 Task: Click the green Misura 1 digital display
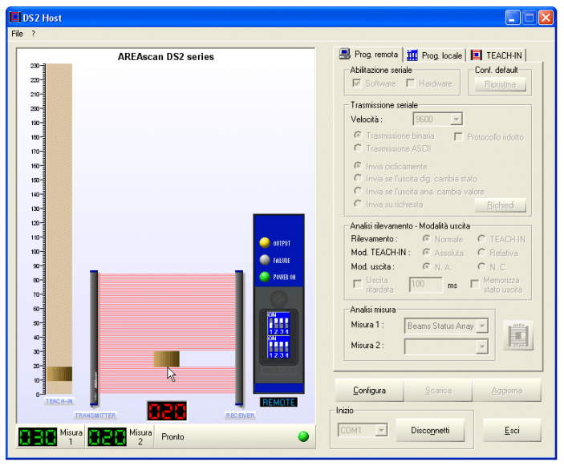pos(38,436)
